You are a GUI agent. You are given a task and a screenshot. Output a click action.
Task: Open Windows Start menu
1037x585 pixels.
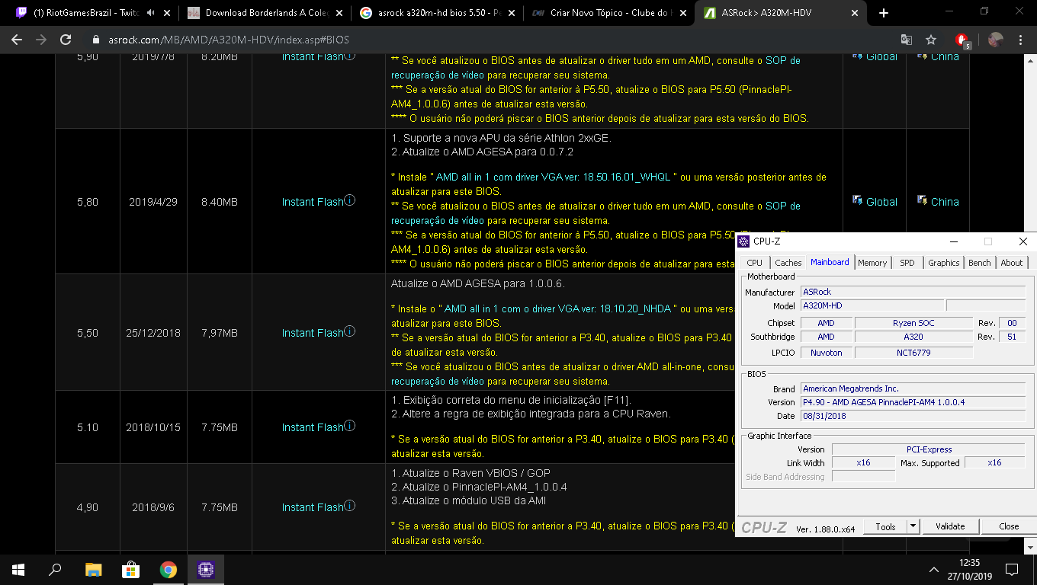pyautogui.click(x=18, y=569)
